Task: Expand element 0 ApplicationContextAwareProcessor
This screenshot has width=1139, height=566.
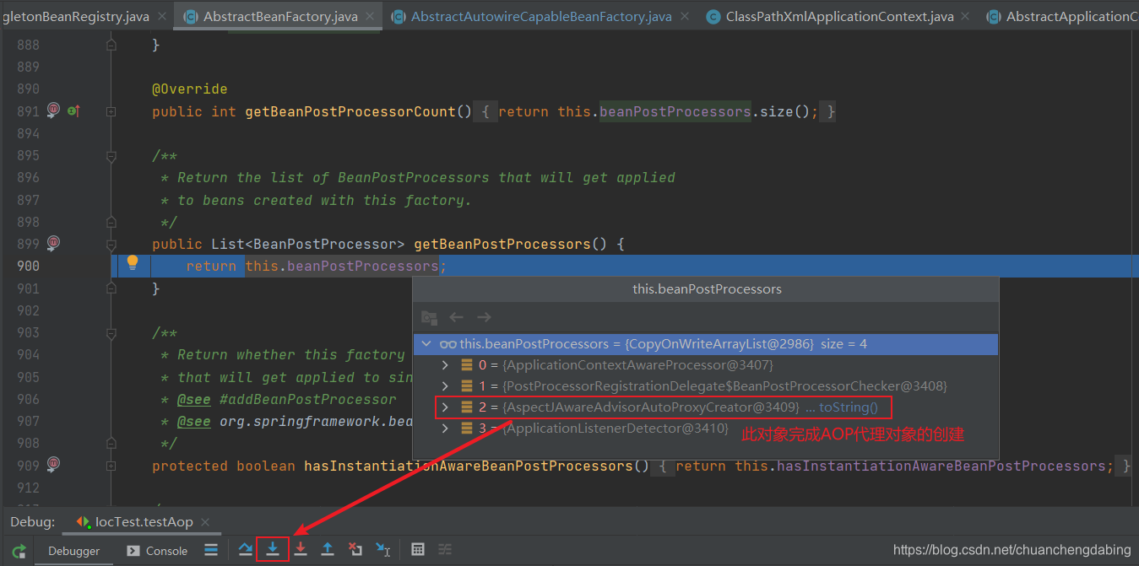Action: [445, 365]
